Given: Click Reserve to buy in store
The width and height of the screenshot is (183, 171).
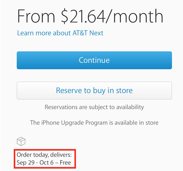Looking at the screenshot, I should click(x=94, y=91).
